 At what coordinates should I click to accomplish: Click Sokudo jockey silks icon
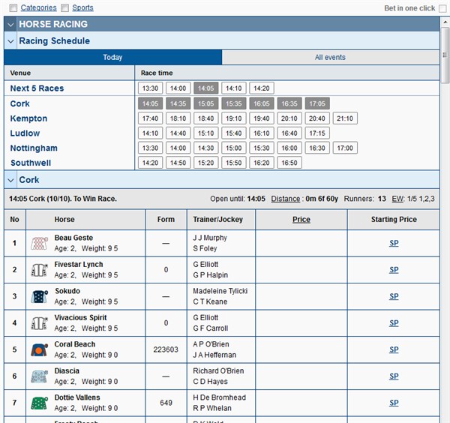pos(39,296)
